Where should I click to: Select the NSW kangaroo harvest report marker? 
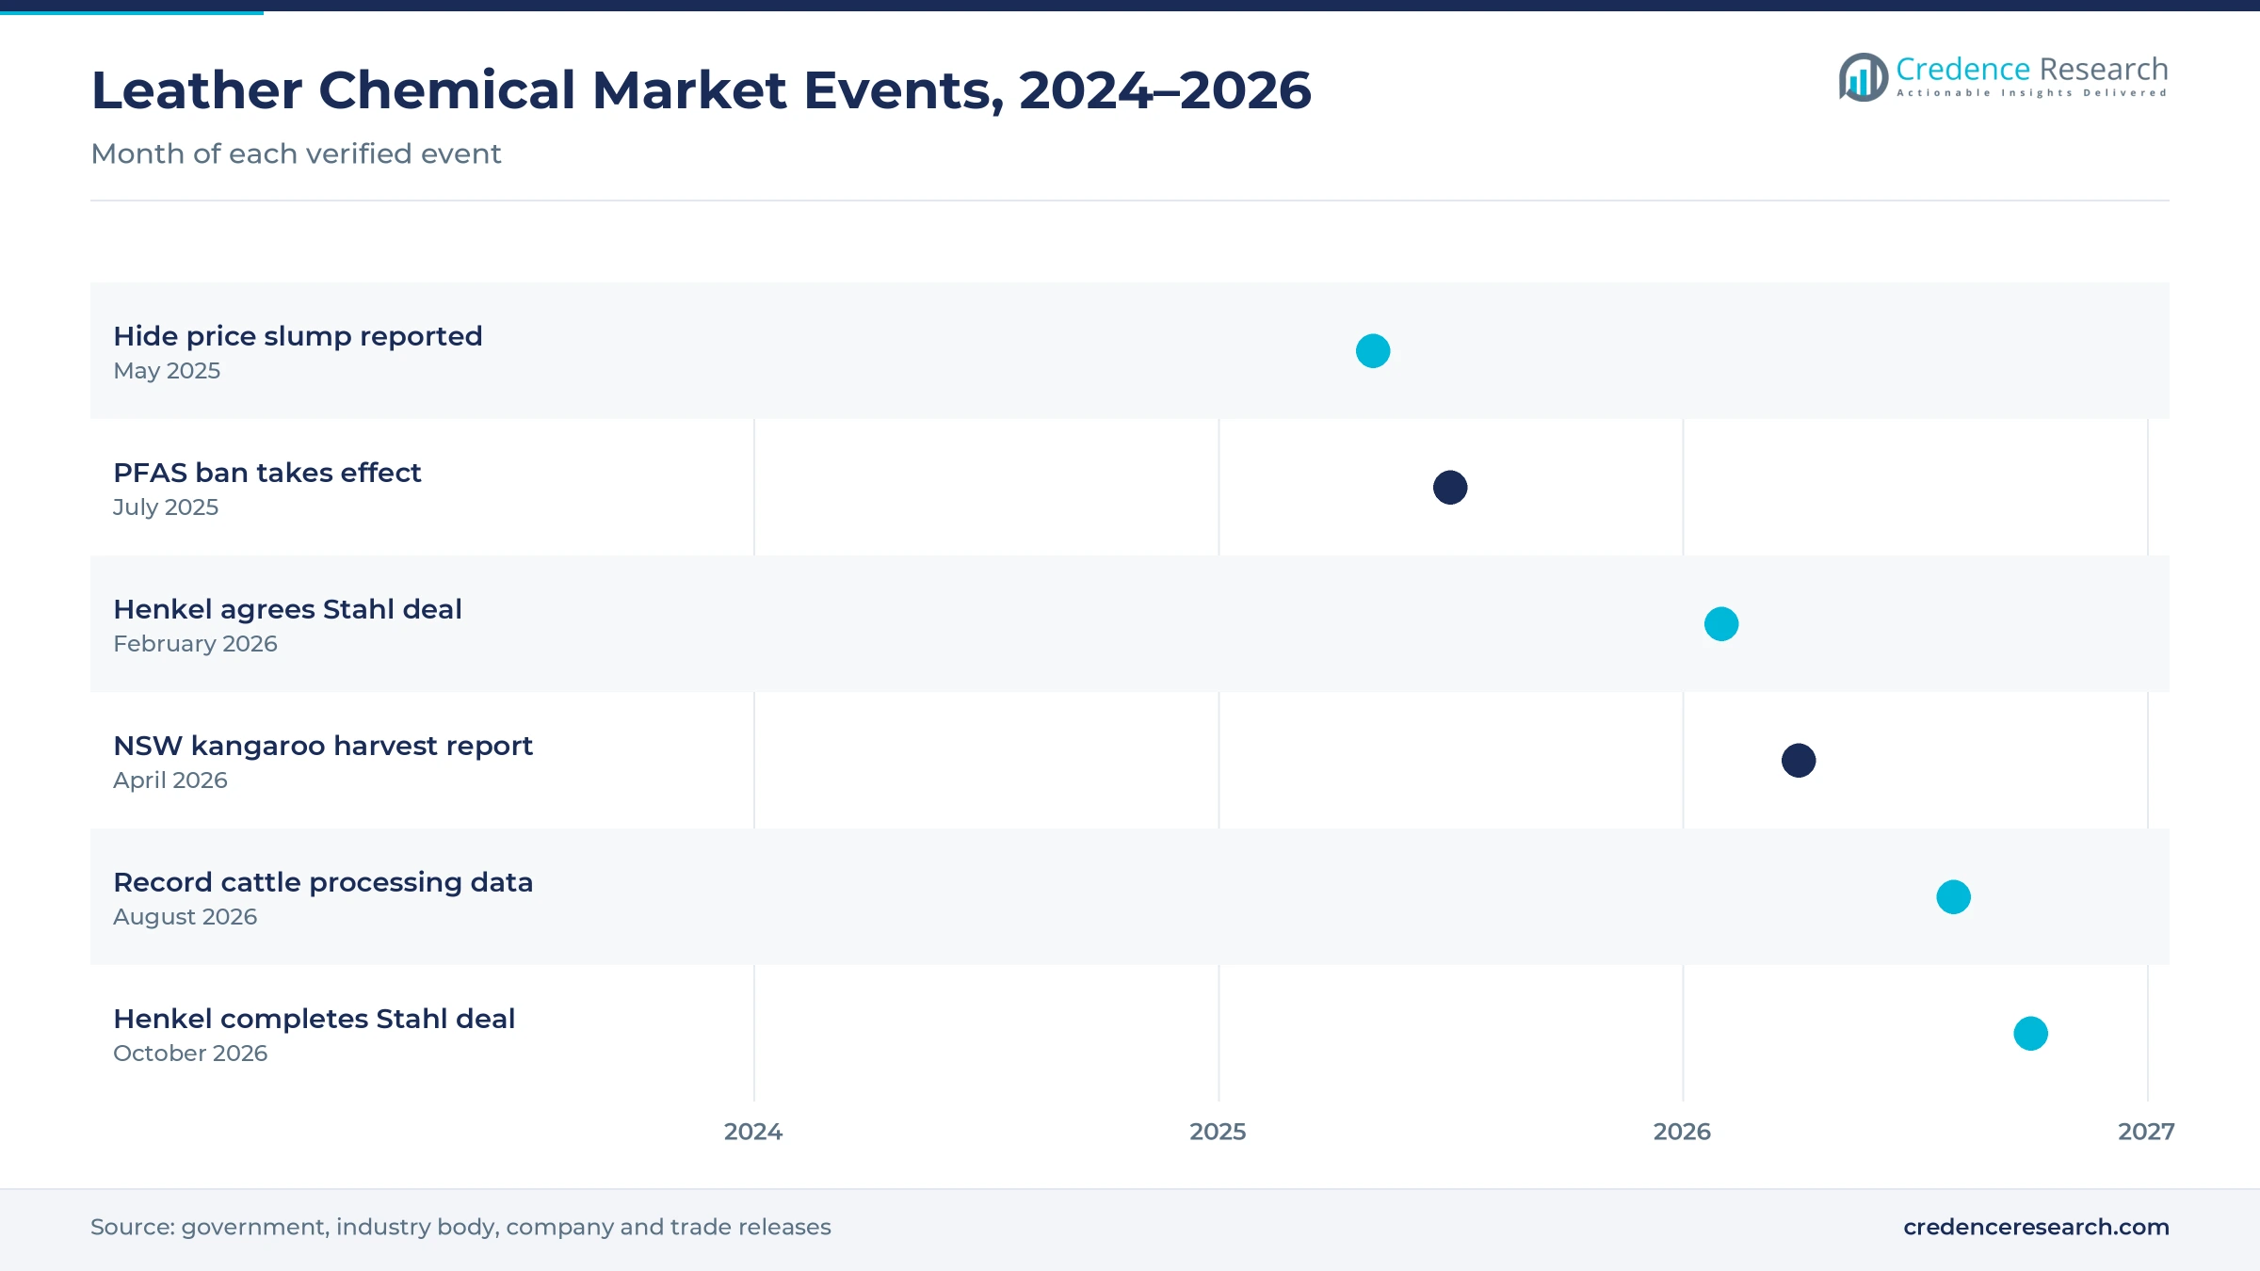(x=1799, y=761)
